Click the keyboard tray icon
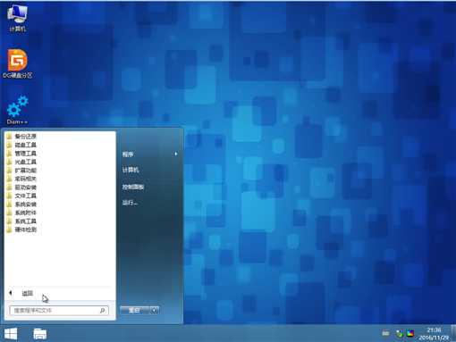 click(x=385, y=333)
